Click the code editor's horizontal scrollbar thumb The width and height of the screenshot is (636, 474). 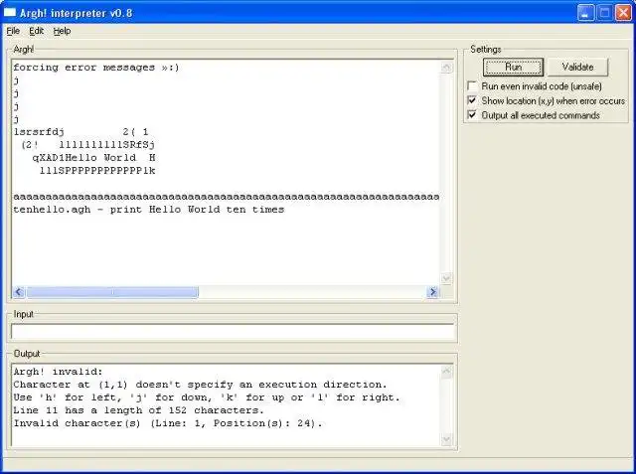point(112,292)
